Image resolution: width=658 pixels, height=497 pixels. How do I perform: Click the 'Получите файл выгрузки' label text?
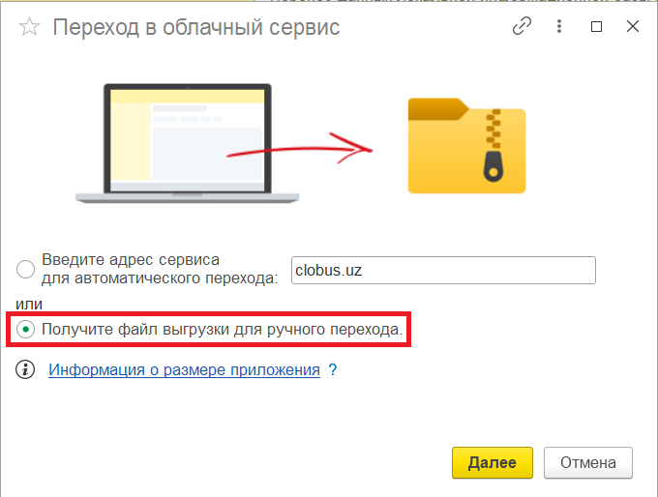(223, 330)
